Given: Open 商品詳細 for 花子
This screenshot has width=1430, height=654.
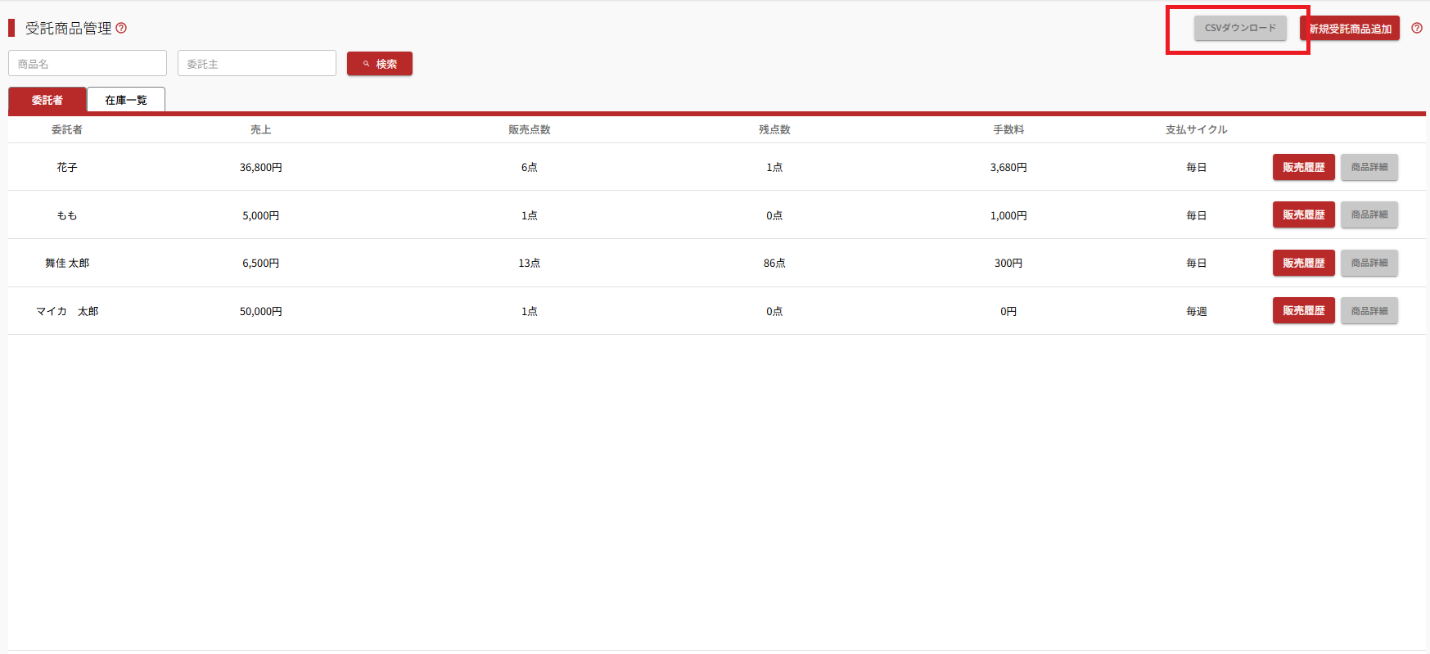Looking at the screenshot, I should (x=1369, y=167).
